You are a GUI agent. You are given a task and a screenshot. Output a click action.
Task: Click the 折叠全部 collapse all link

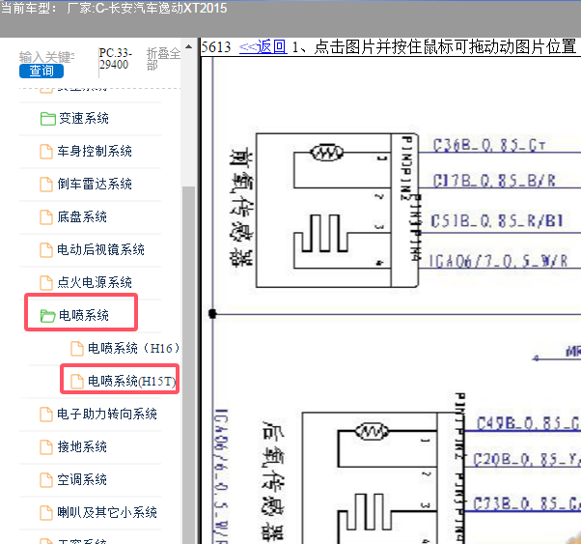pos(163,59)
